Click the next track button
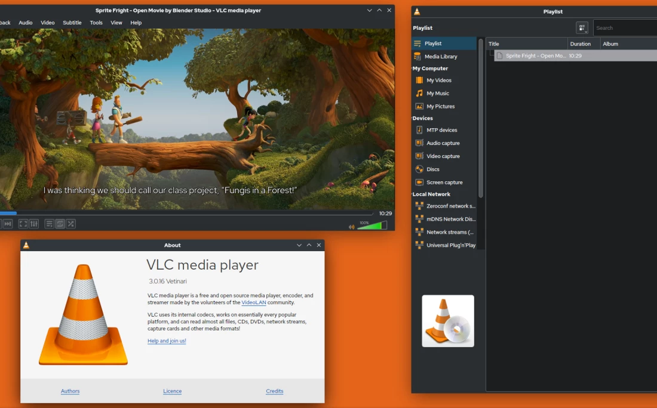 tap(7, 224)
